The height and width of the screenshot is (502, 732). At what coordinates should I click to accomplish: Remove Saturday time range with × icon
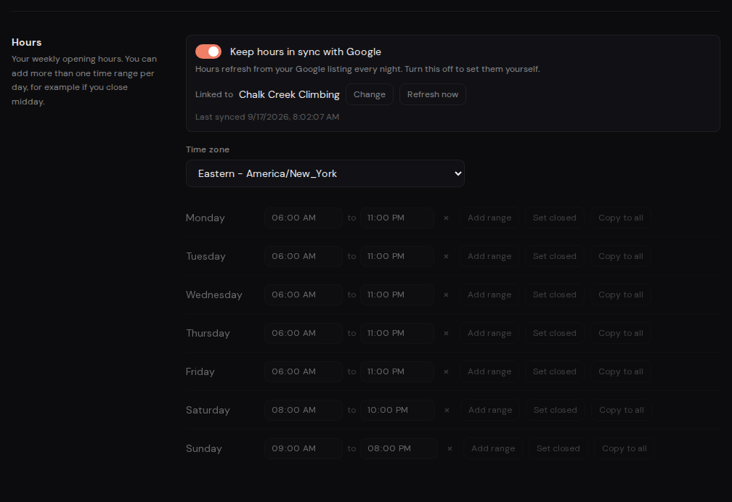(x=447, y=410)
